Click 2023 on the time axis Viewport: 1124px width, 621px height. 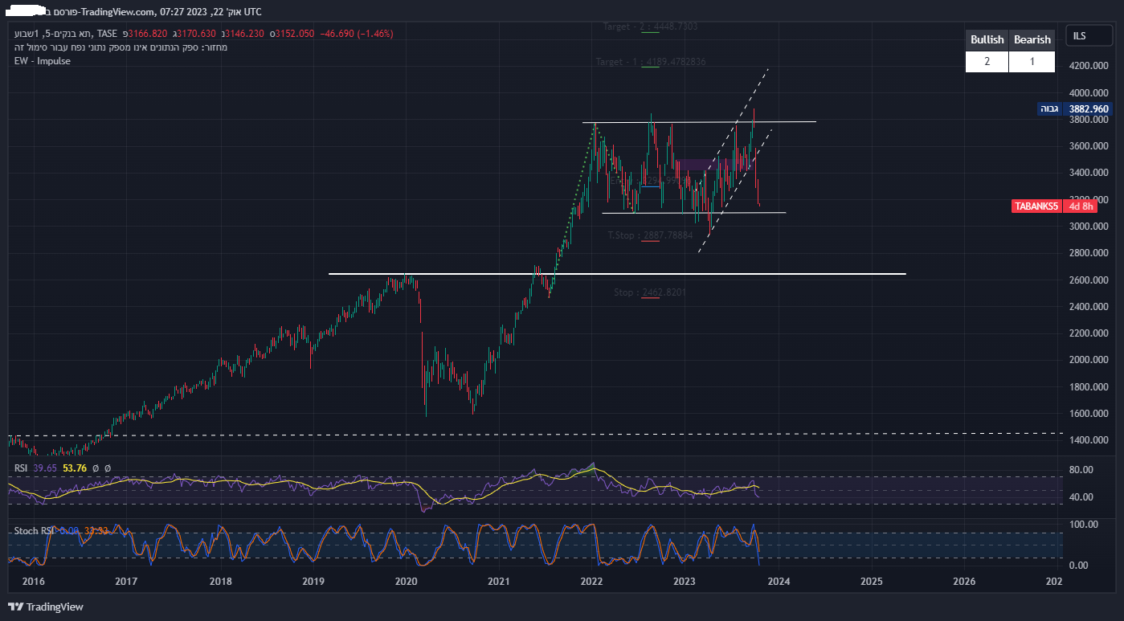tap(685, 581)
